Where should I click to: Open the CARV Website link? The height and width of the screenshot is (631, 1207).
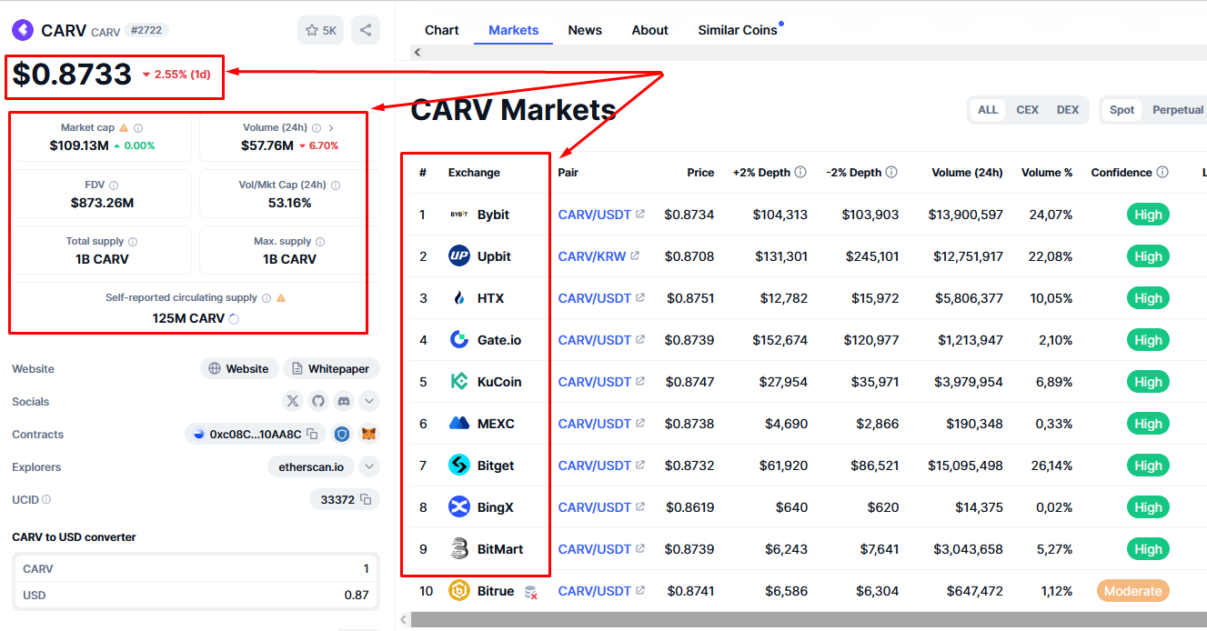click(x=239, y=369)
